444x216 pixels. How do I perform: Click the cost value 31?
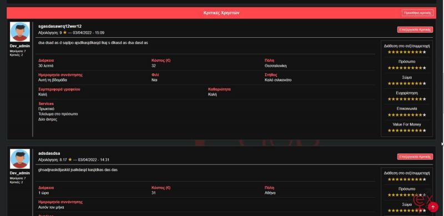coord(154,193)
